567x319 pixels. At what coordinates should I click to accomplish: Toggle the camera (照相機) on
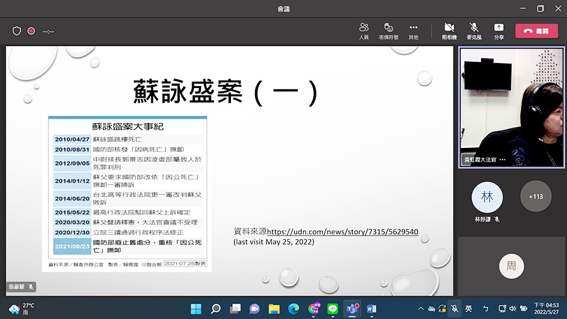tap(449, 31)
